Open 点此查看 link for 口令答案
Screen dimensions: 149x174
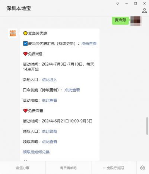click(x=72, y=90)
